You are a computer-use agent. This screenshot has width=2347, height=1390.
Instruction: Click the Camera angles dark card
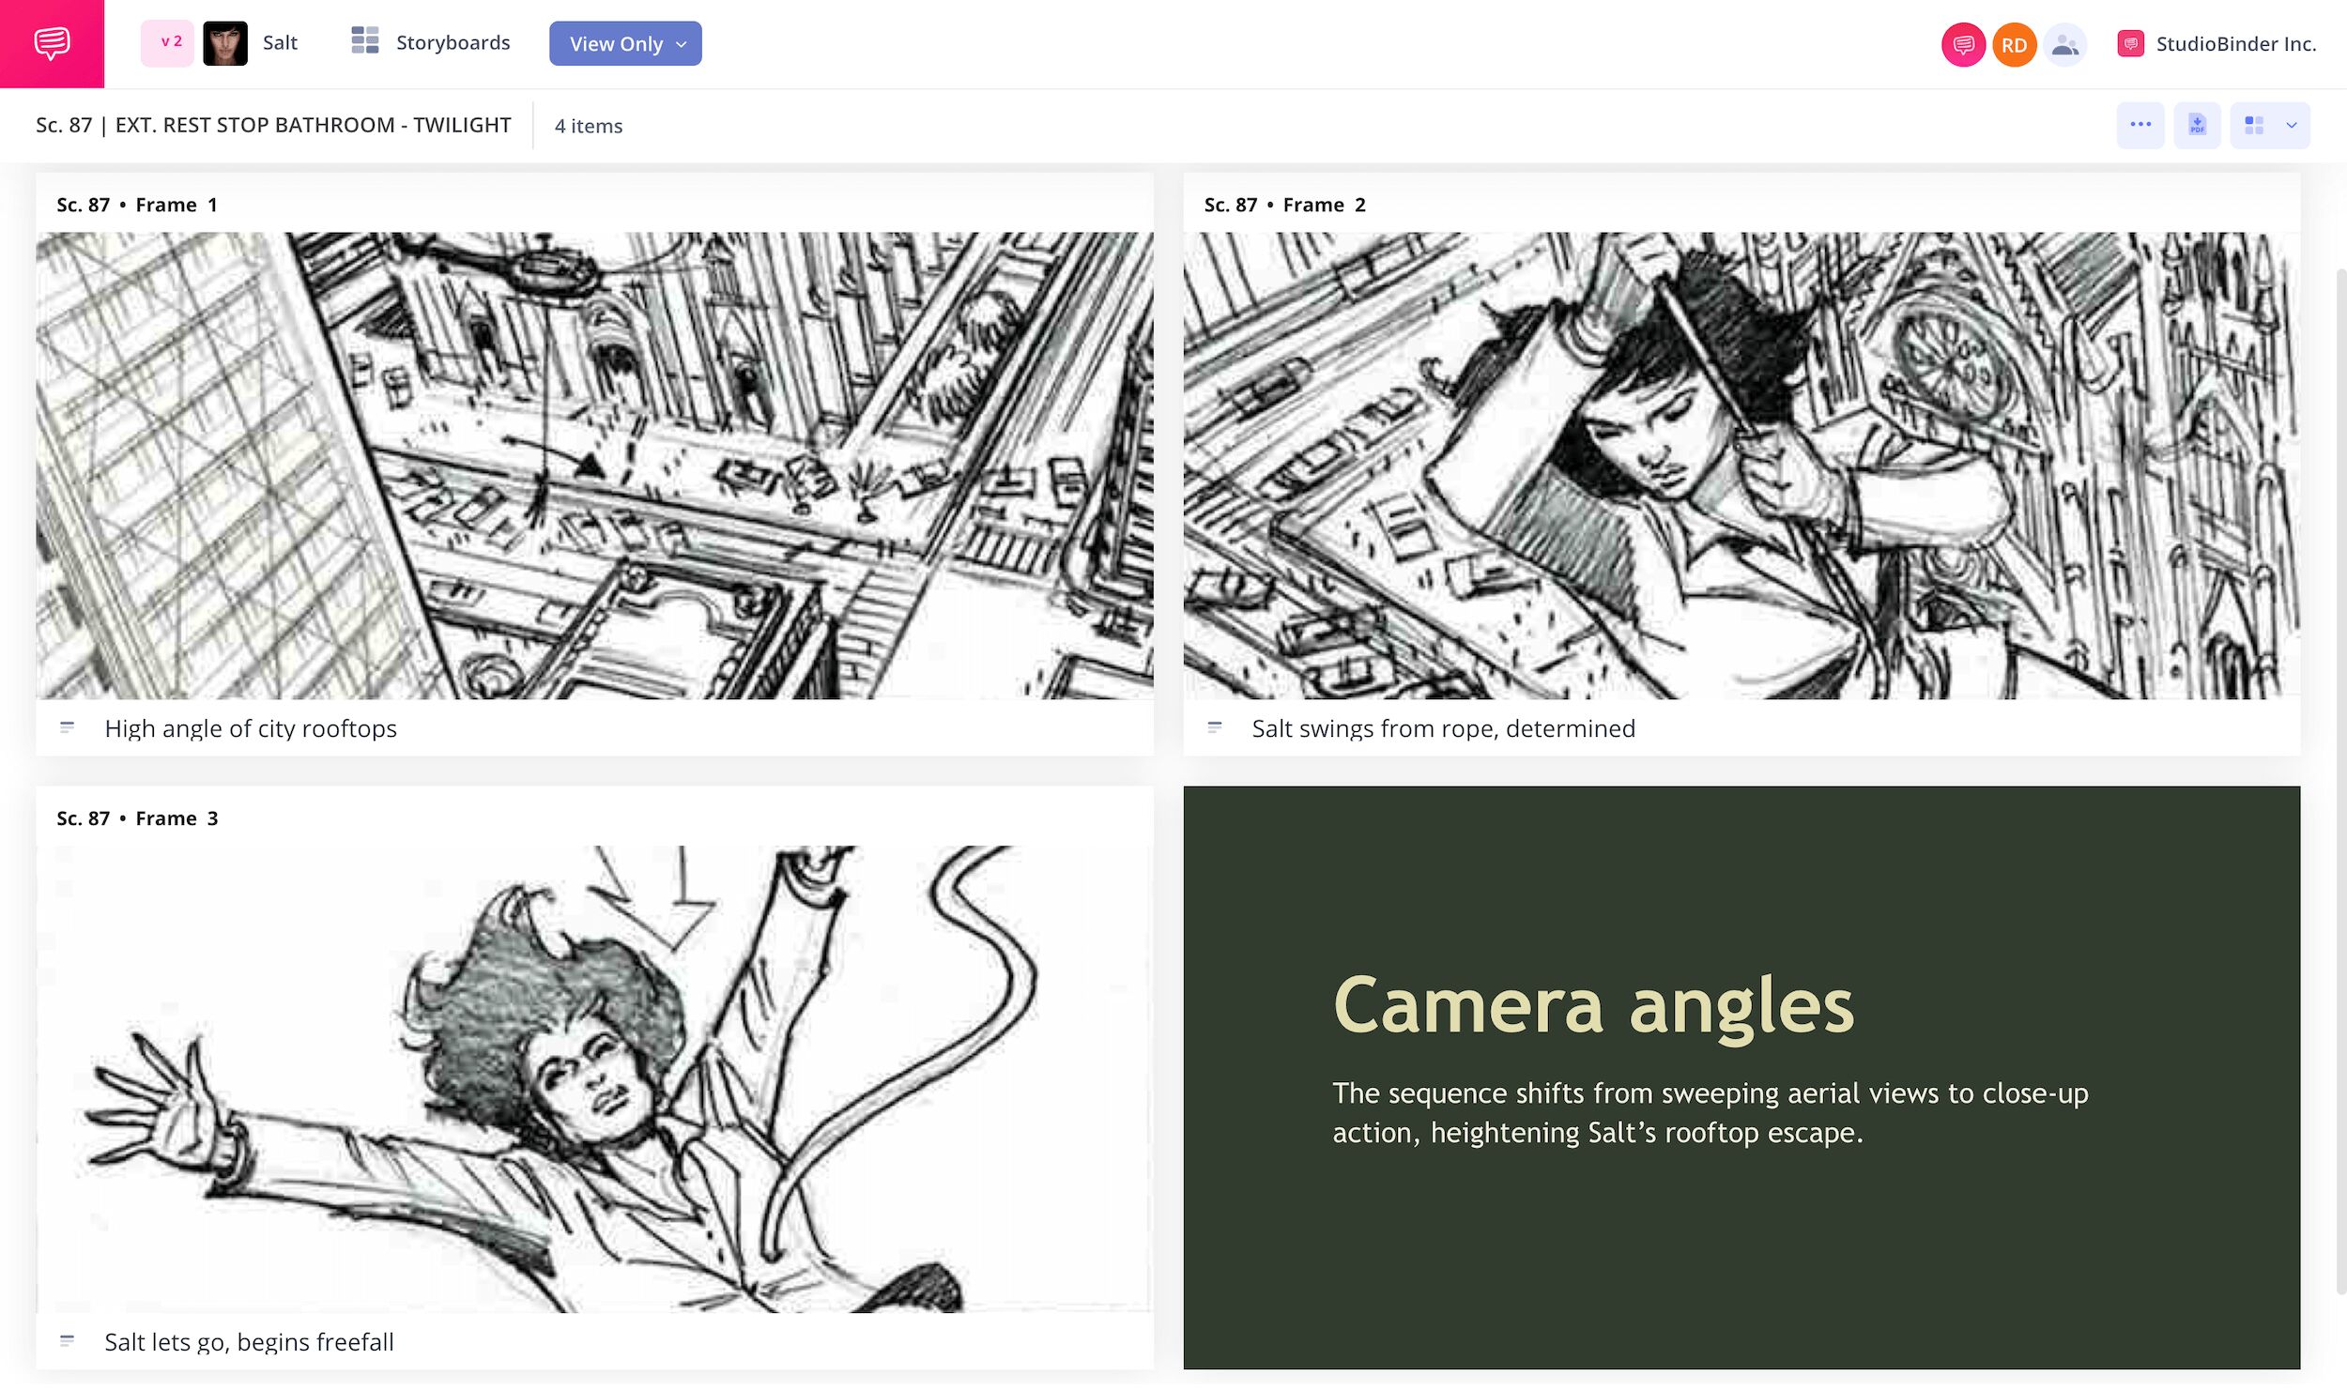point(1741,1077)
